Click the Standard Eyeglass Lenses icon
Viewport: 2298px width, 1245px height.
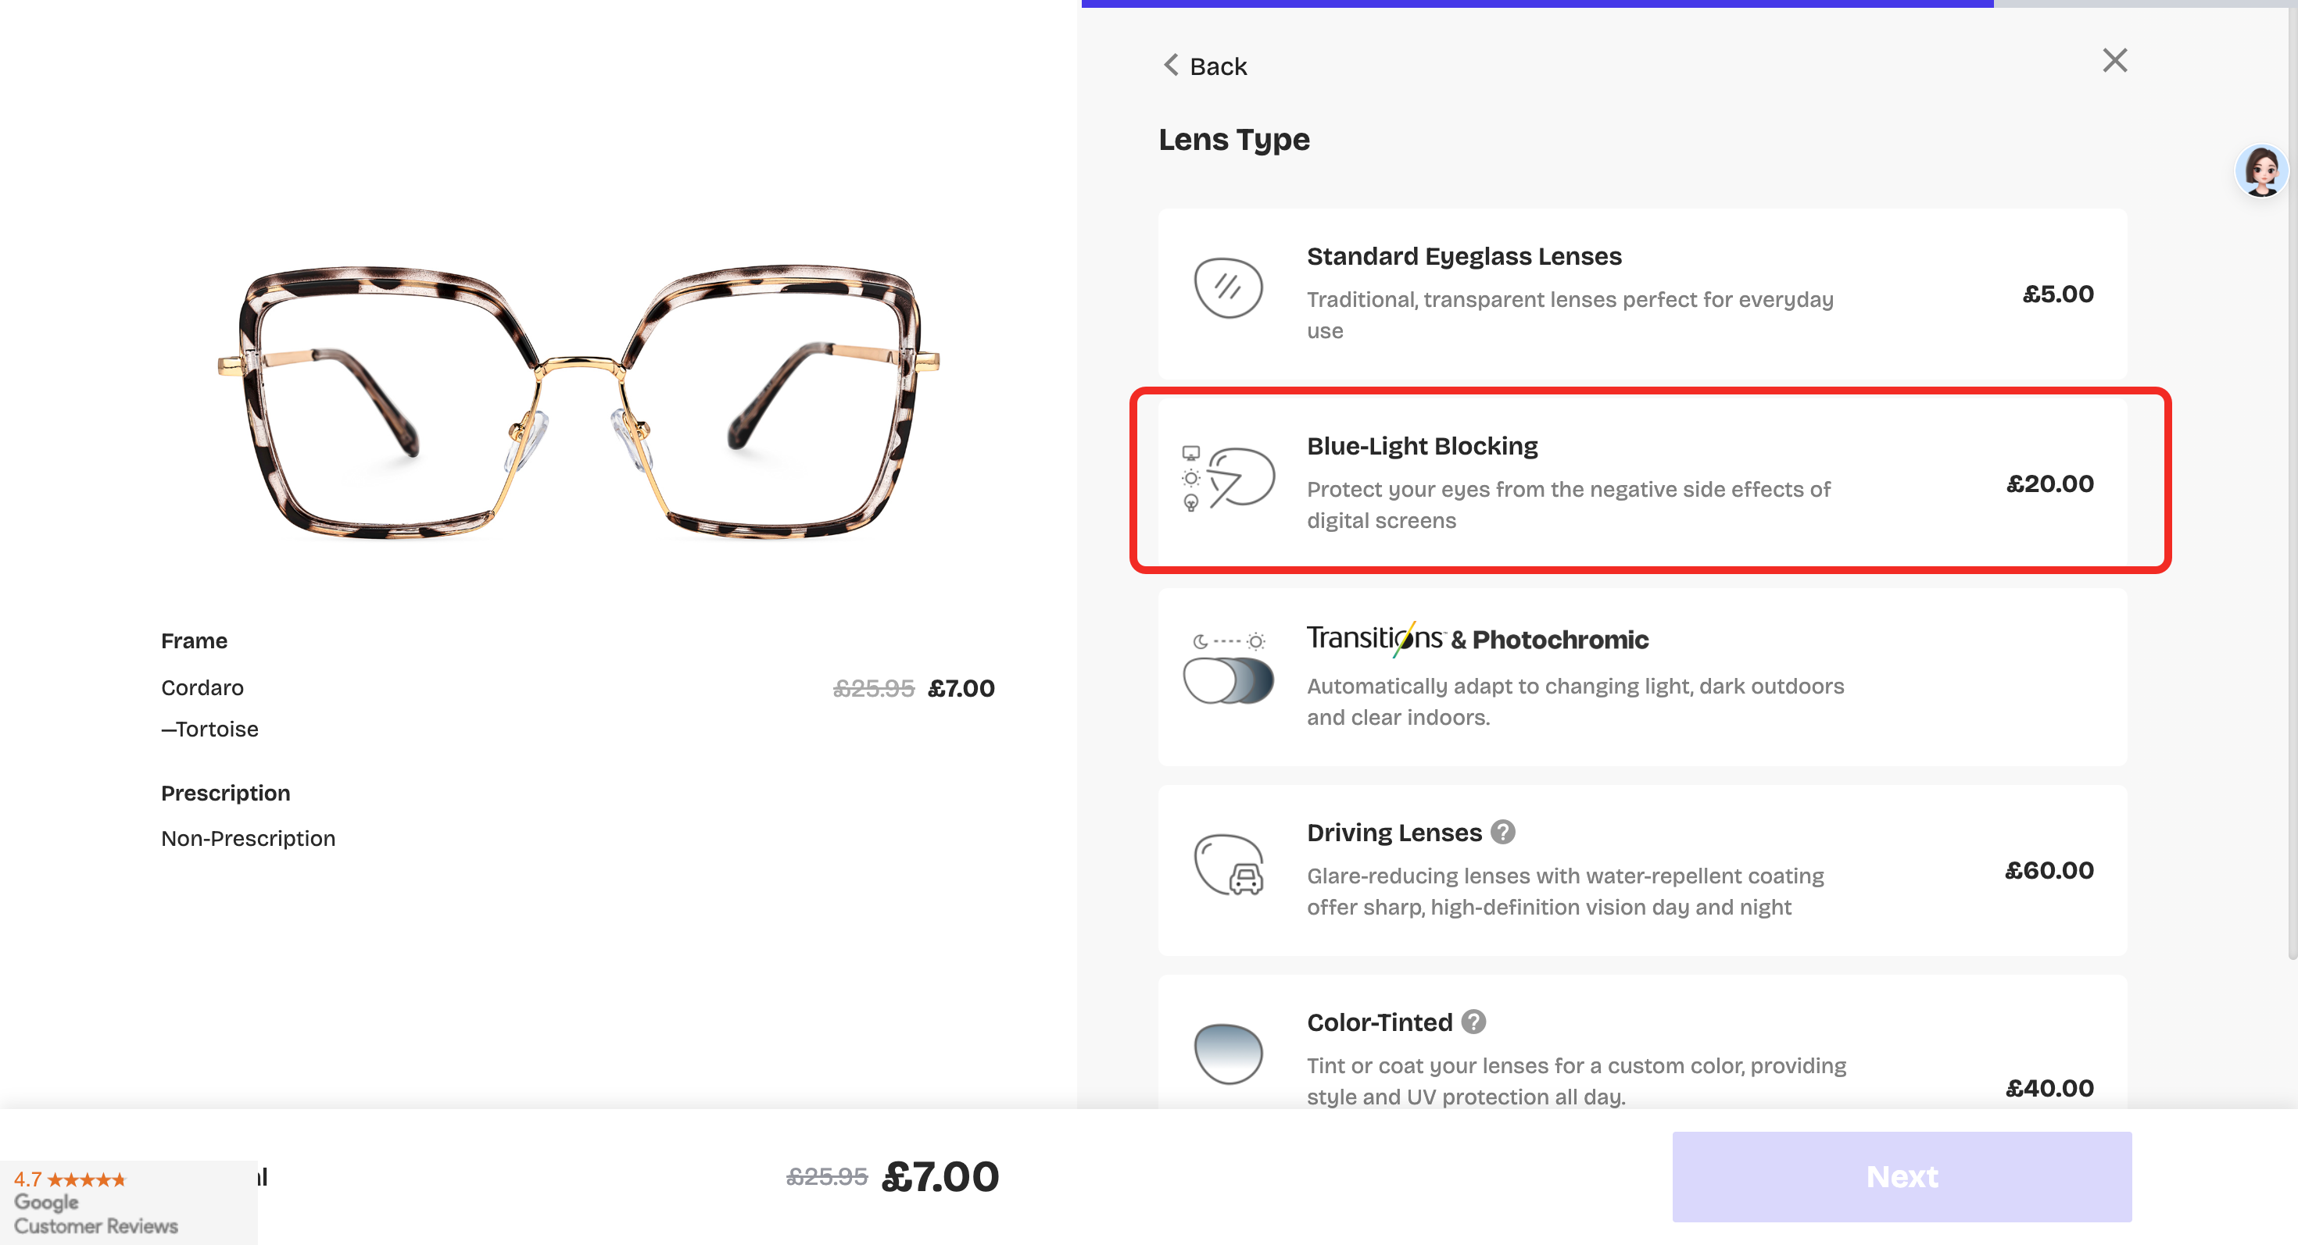pos(1227,288)
